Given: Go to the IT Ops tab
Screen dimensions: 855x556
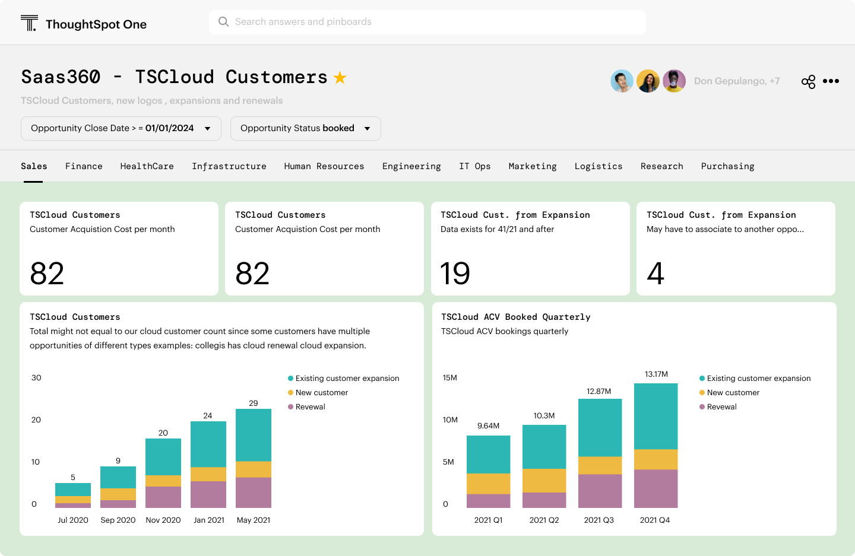Looking at the screenshot, I should (475, 166).
